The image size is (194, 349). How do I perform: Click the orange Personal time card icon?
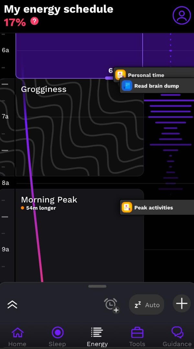point(121,74)
